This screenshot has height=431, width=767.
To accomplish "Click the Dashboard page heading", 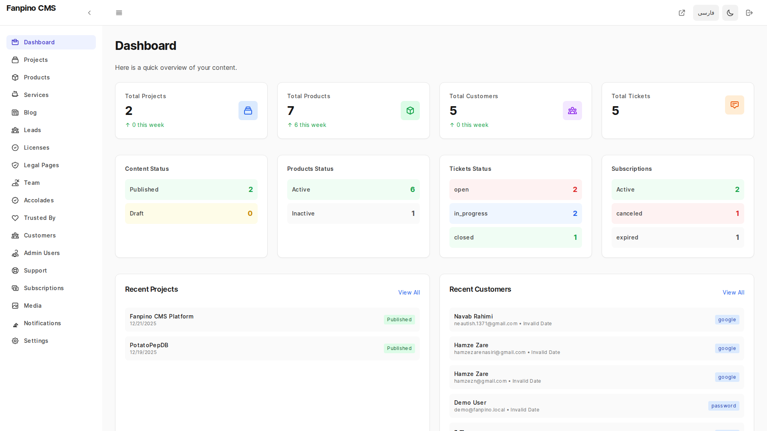I will [145, 46].
